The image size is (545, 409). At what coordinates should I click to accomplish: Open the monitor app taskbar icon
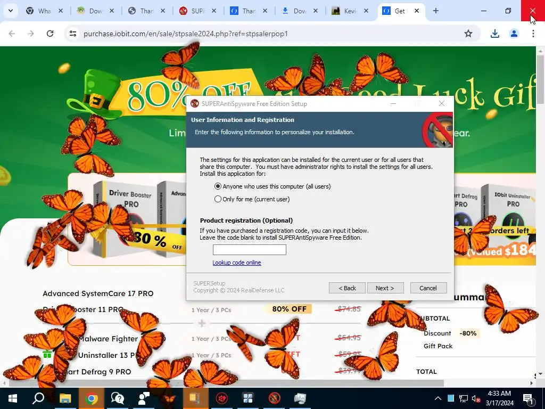click(x=300, y=398)
